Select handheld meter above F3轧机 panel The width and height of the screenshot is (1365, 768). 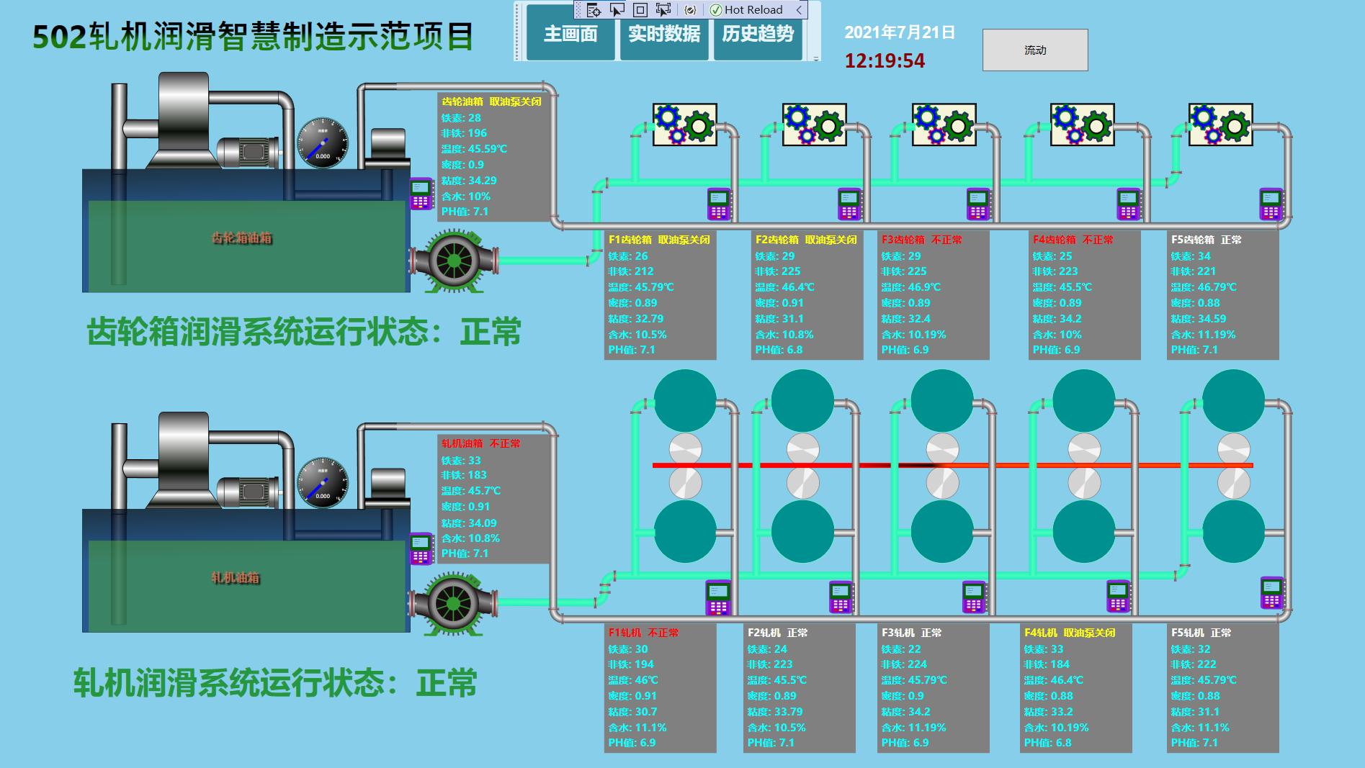tap(973, 597)
